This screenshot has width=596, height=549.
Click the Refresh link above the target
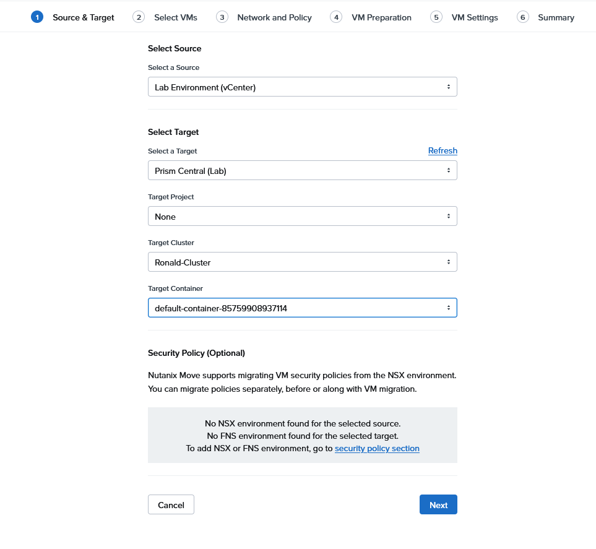(443, 151)
